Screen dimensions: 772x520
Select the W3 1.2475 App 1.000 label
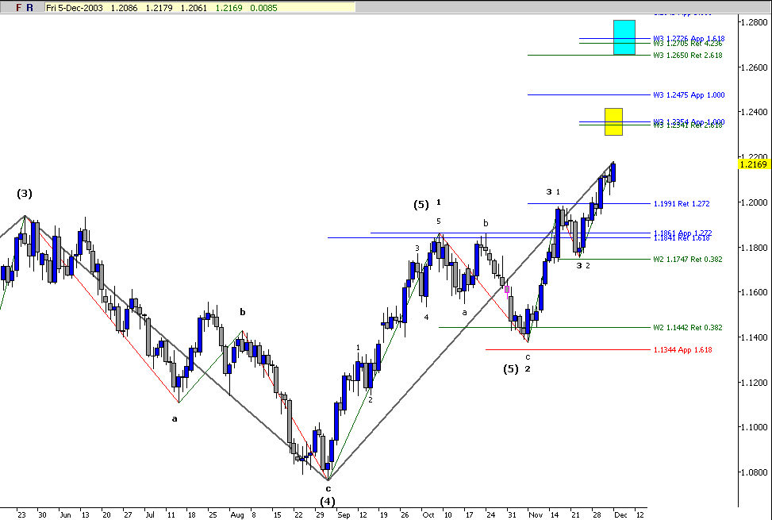[x=689, y=94]
